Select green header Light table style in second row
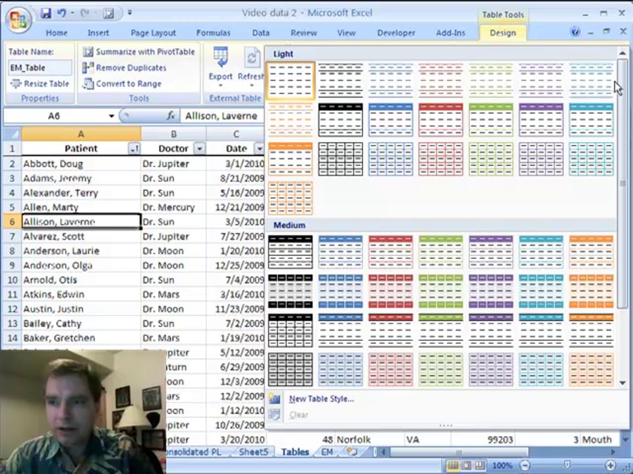This screenshot has height=474, width=633. click(x=491, y=120)
